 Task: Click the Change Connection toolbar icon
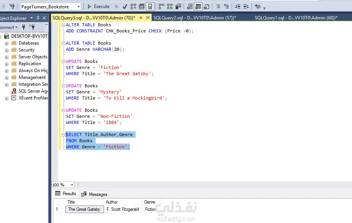pos(12,6)
